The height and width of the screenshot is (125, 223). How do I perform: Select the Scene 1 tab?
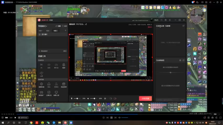(41, 31)
